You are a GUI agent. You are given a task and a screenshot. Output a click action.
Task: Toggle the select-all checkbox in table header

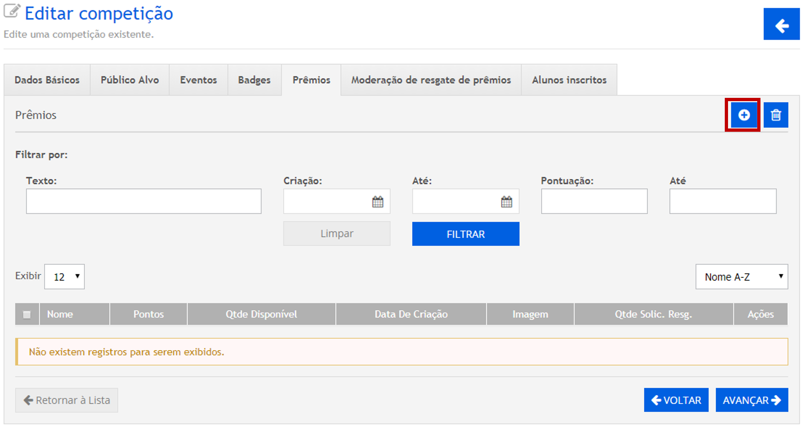click(x=27, y=314)
